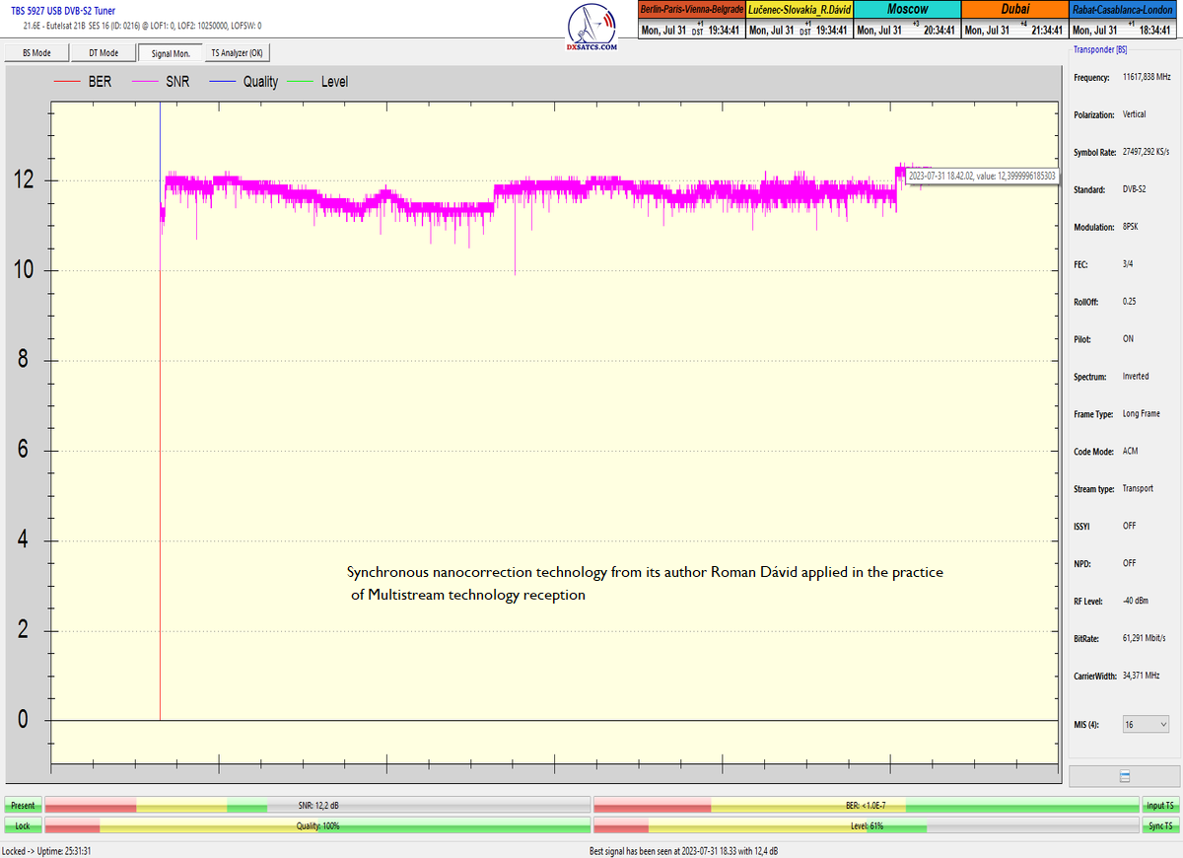Click the Present status indicator
The height and width of the screenshot is (858, 1183).
pyautogui.click(x=23, y=806)
